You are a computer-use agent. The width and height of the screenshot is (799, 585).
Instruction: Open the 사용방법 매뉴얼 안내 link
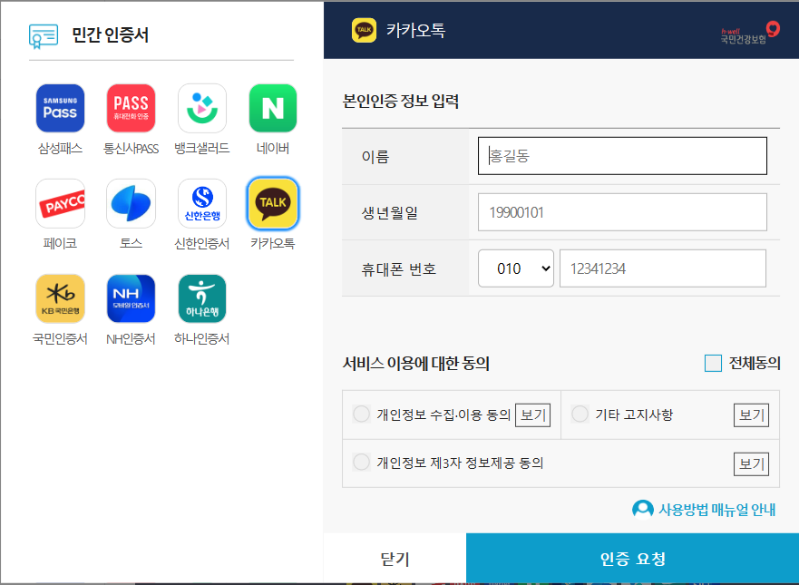coord(717,510)
